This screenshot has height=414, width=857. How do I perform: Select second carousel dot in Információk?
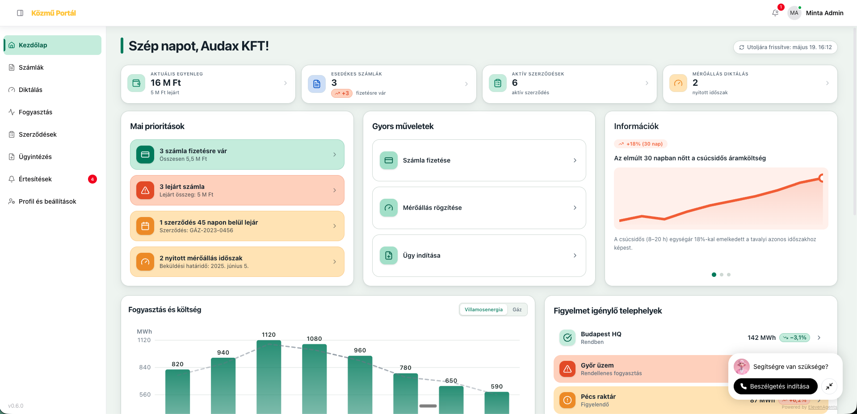click(x=722, y=275)
